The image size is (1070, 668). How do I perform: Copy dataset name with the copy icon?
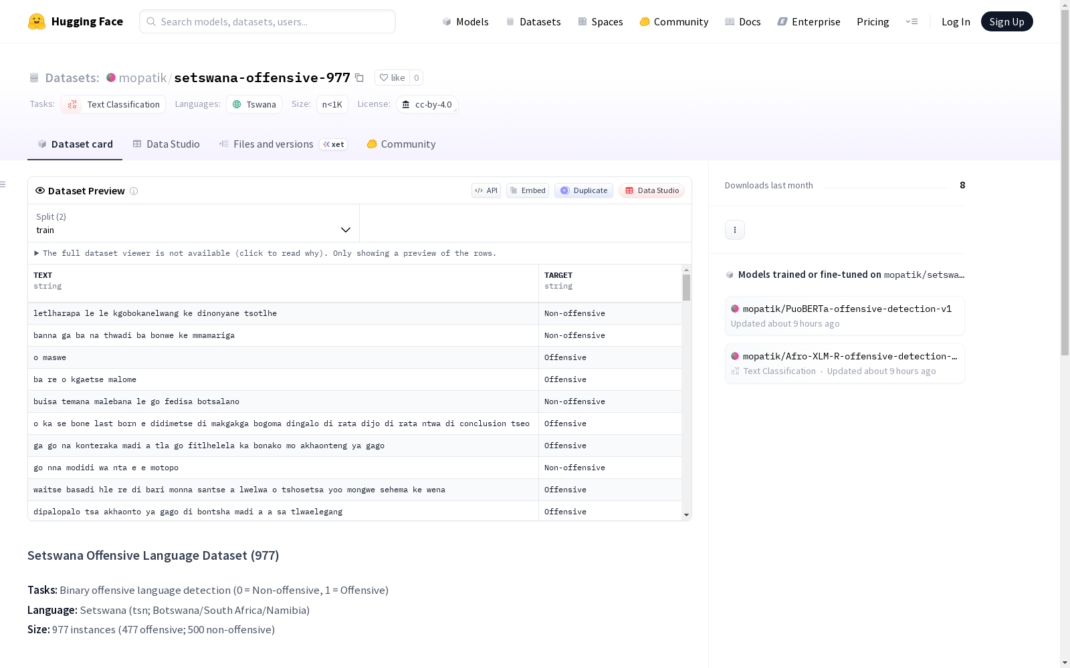359,77
